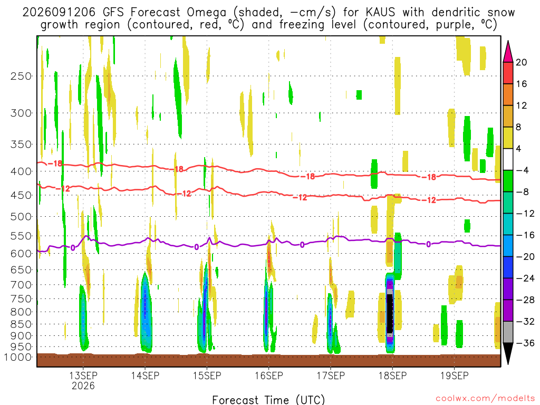Click the Forecast Time (UTC) axis title
The height and width of the screenshot is (405, 540).
coord(268,400)
